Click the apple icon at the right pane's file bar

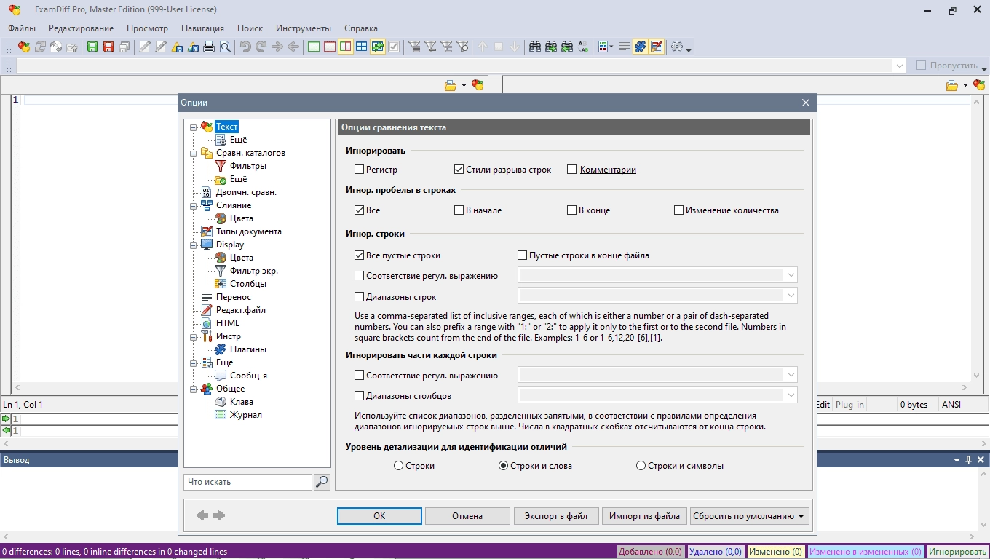(x=979, y=85)
